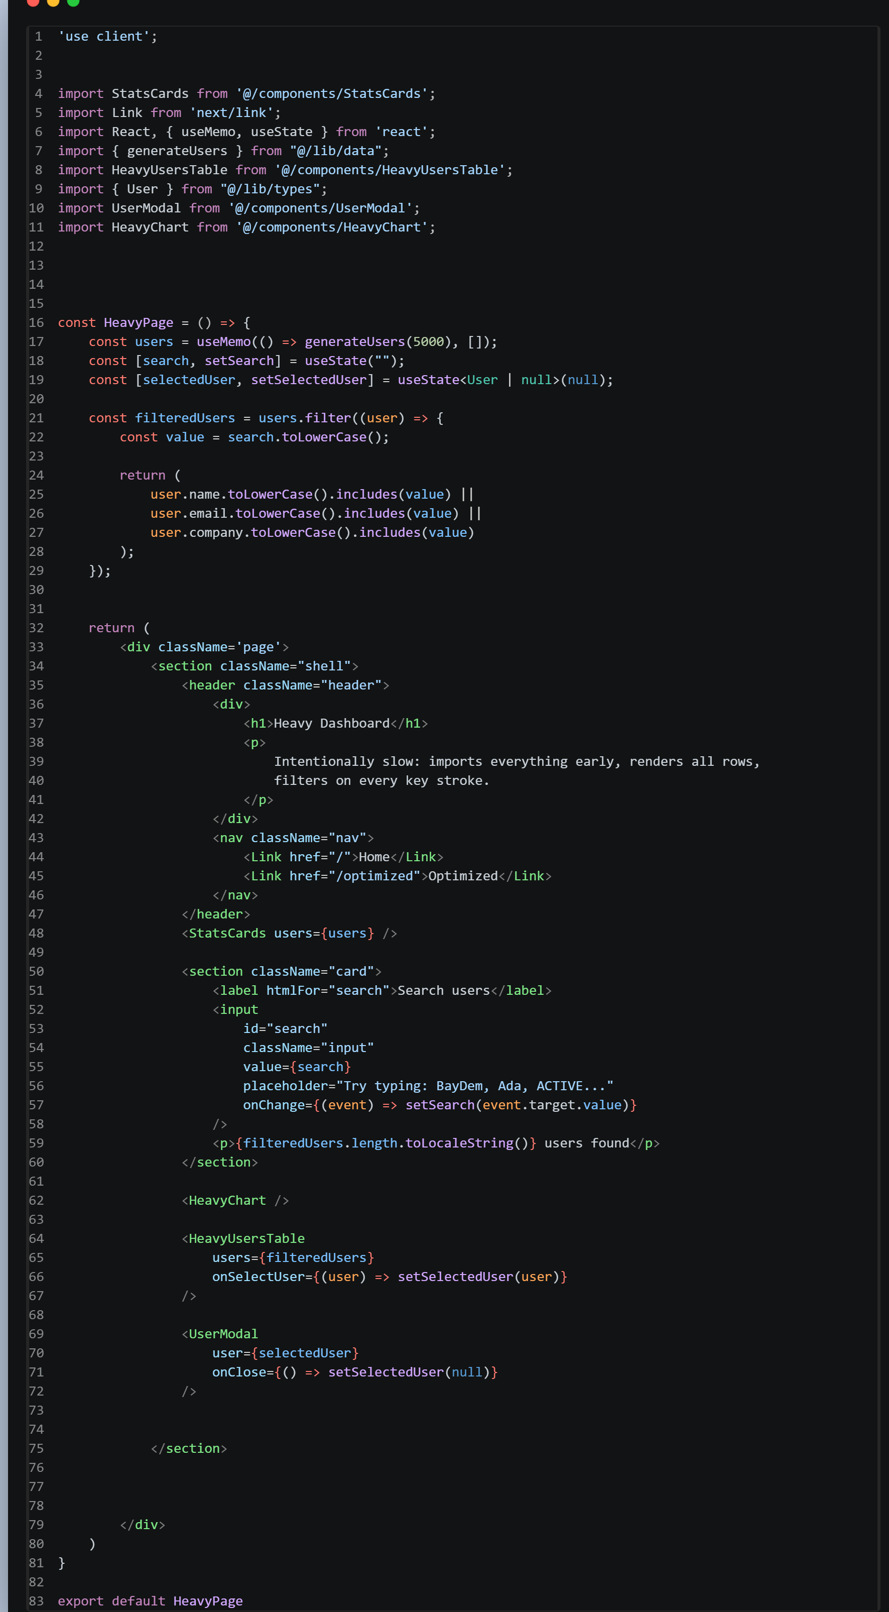Screen dimensions: 889x1612
Task: Select the HeavyUsersTable import path string
Action: click(x=390, y=170)
